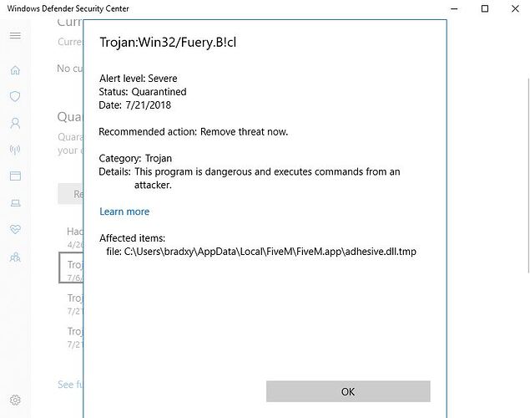This screenshot has height=418, width=530.
Task: Maximize the Windows Defender window
Action: click(485, 9)
